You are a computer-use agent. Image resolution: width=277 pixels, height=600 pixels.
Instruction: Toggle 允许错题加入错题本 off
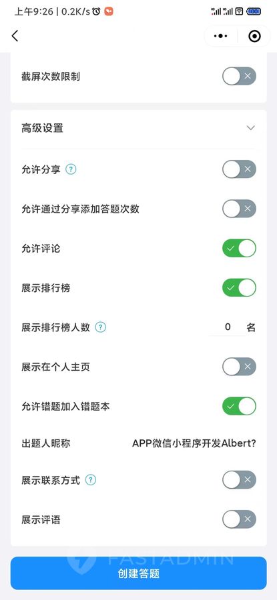point(239,406)
